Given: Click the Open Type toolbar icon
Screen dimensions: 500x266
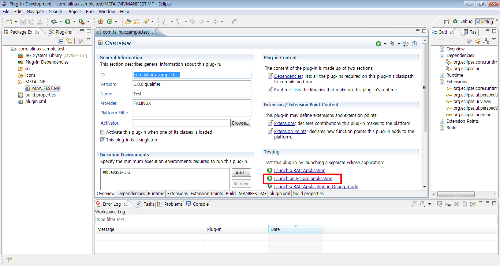Looking at the screenshot, I should pos(128,22).
